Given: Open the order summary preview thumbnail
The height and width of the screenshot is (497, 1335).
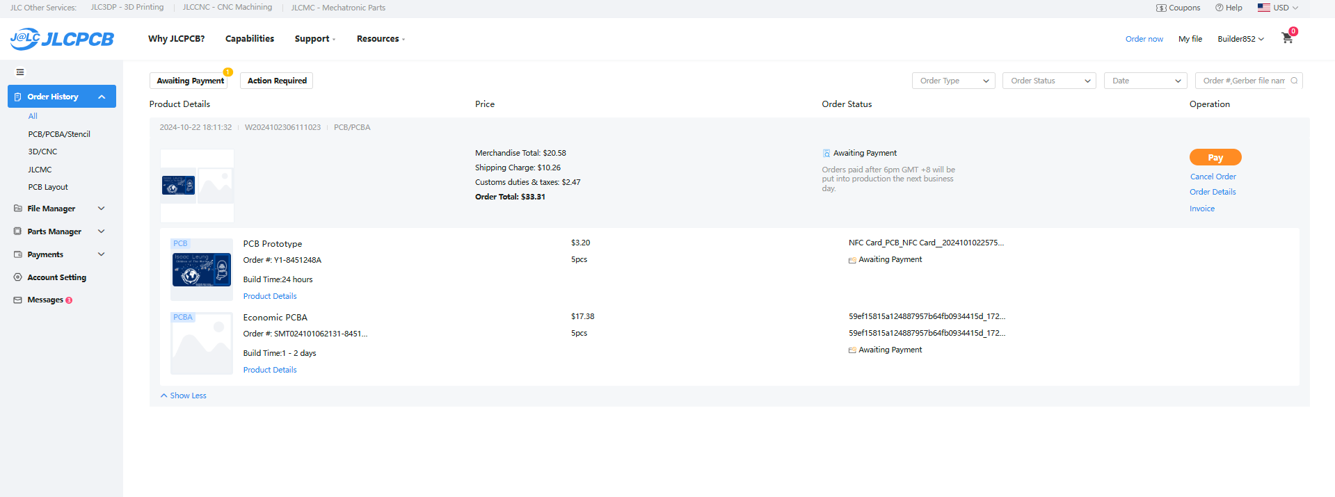Looking at the screenshot, I should click(197, 186).
